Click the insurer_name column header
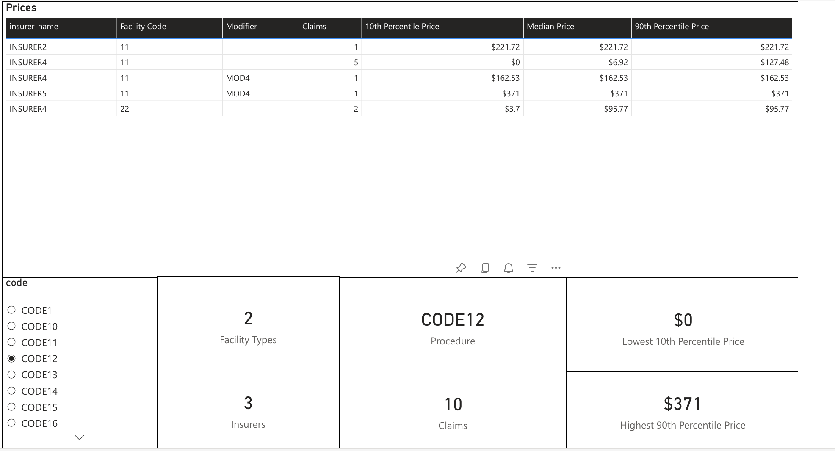 [x=34, y=27]
